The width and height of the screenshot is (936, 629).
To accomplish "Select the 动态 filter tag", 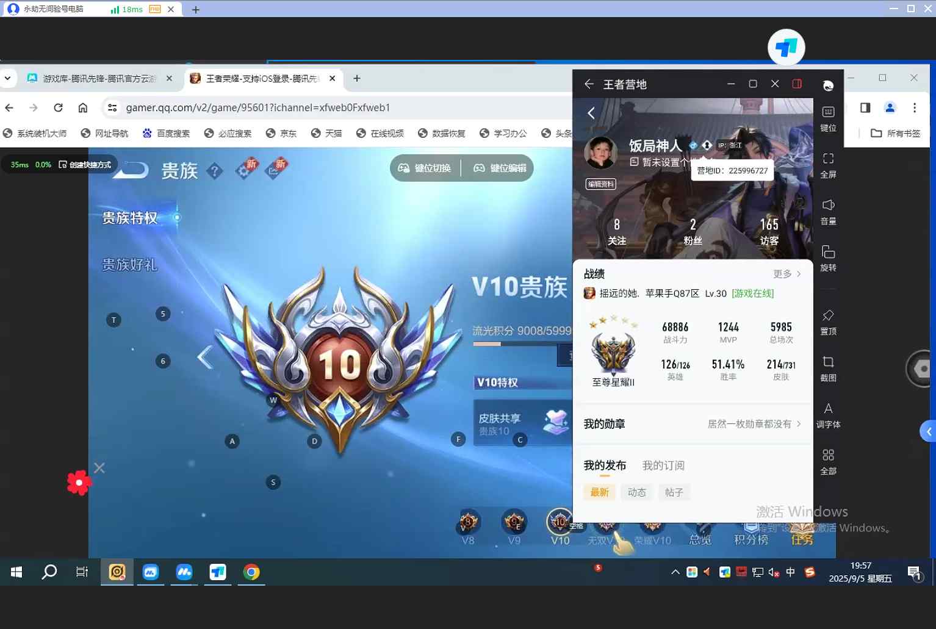I will (637, 492).
